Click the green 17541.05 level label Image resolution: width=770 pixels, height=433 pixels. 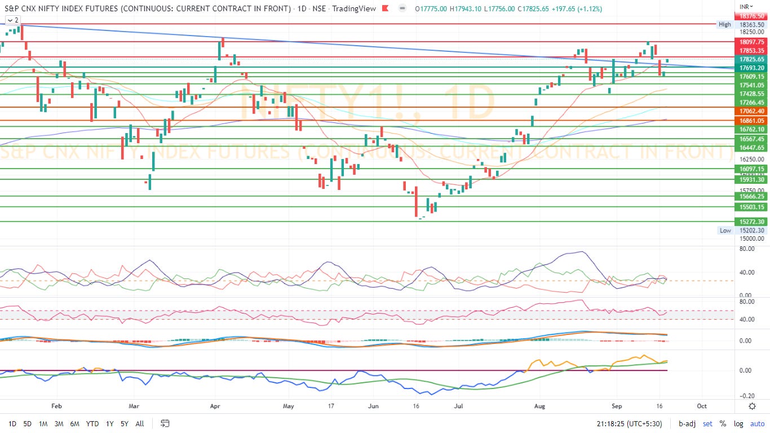(752, 85)
